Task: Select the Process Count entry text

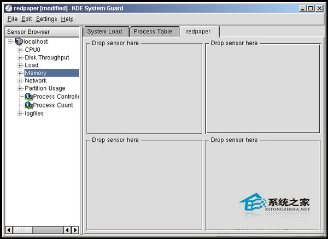Action: pyautogui.click(x=53, y=105)
